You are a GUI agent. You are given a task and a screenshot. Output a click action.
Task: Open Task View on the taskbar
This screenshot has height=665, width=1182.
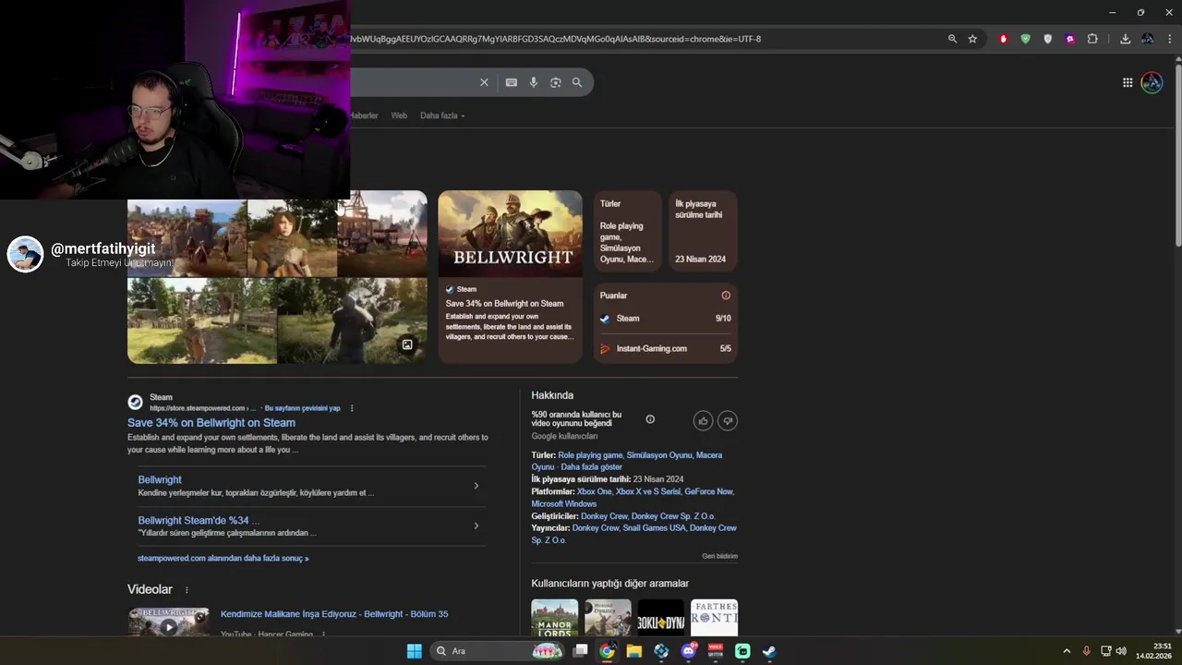580,651
